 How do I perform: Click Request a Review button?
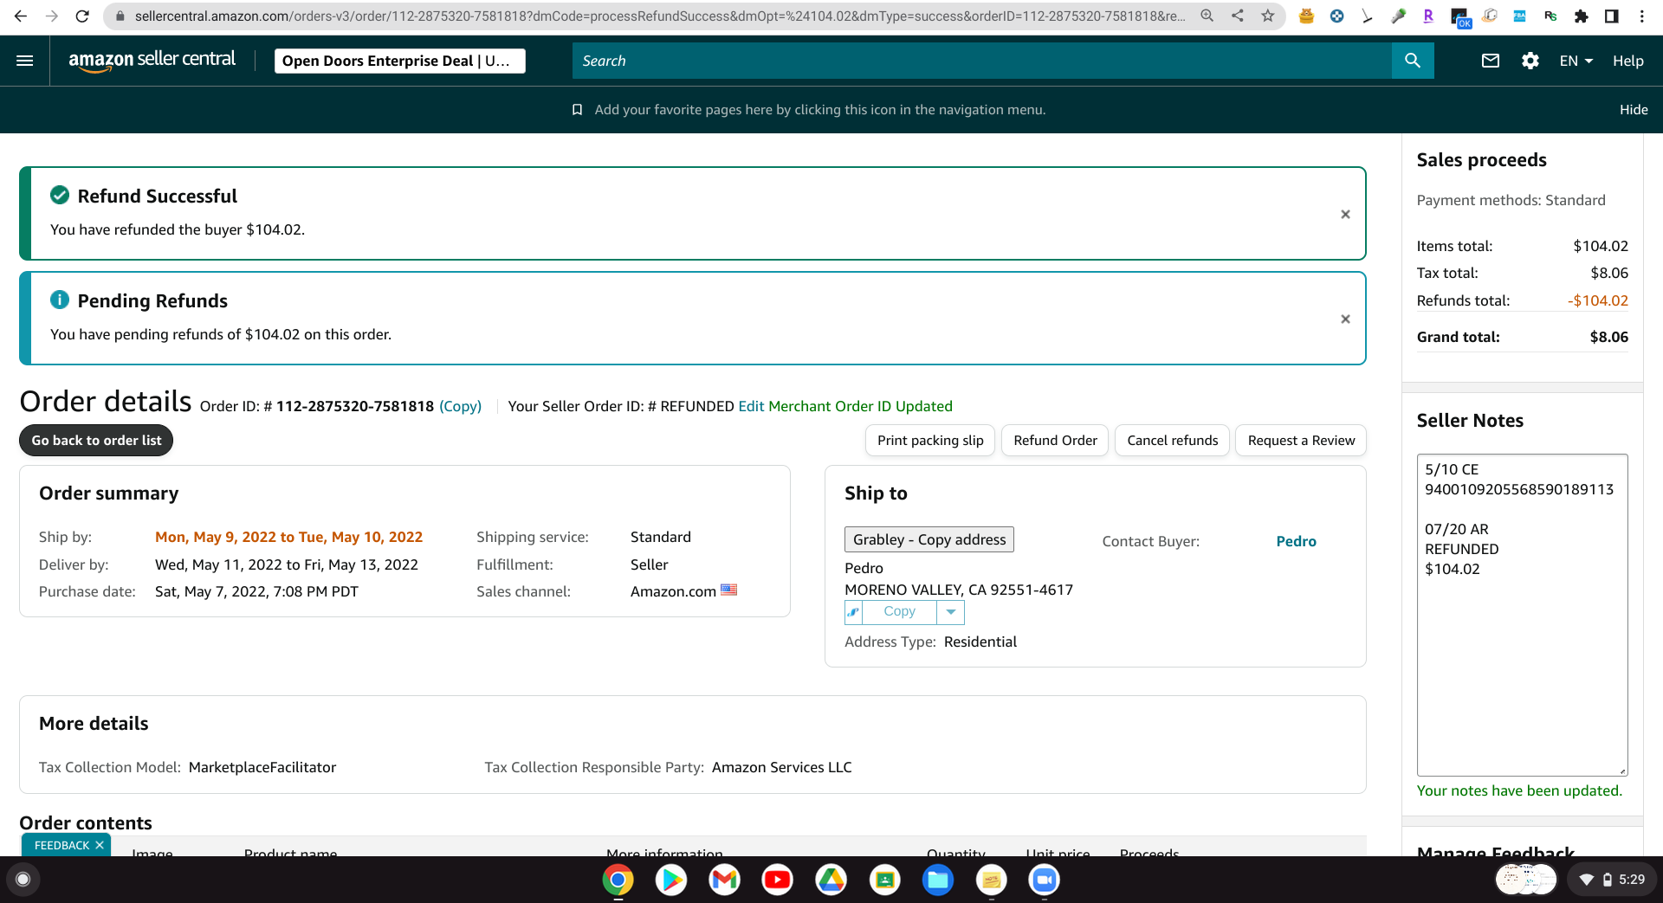(x=1301, y=440)
